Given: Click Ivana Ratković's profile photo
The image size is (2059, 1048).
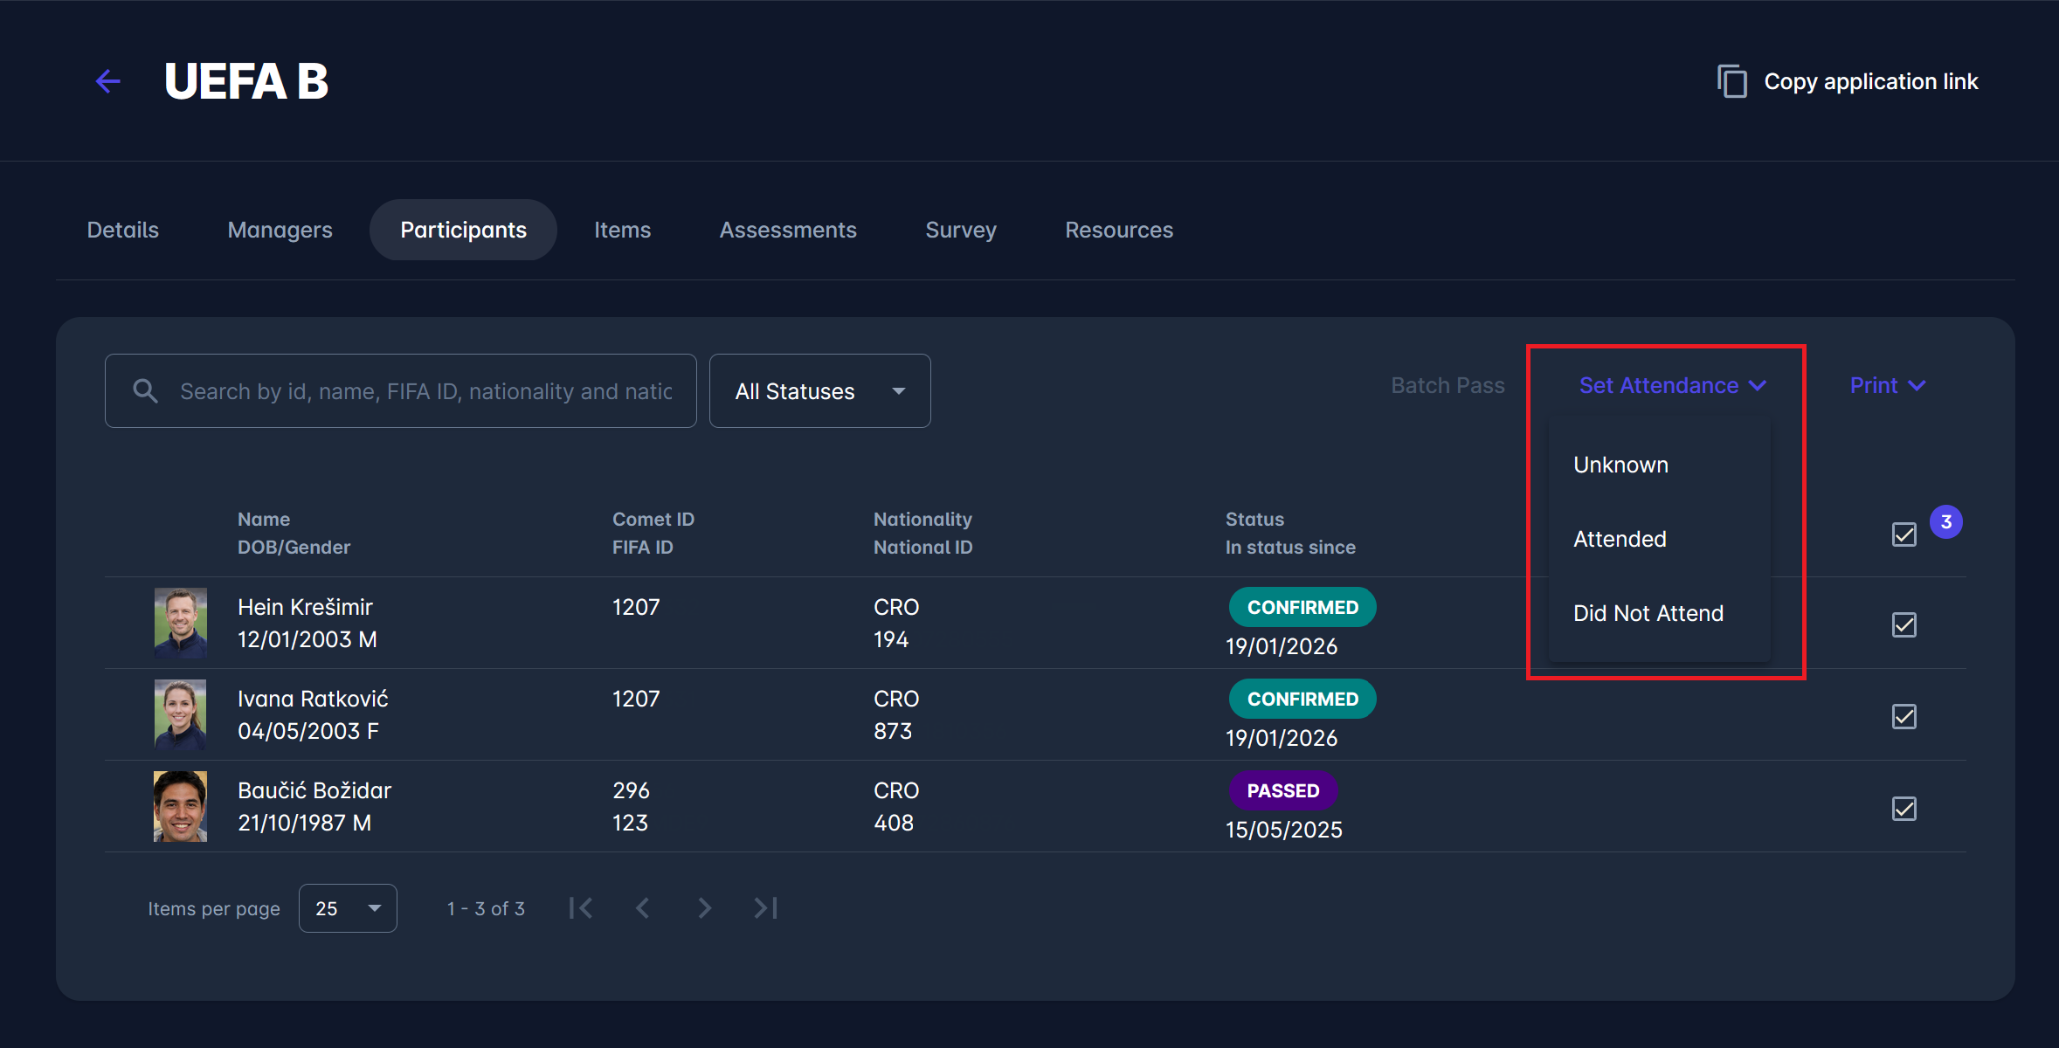Looking at the screenshot, I should tap(180, 715).
